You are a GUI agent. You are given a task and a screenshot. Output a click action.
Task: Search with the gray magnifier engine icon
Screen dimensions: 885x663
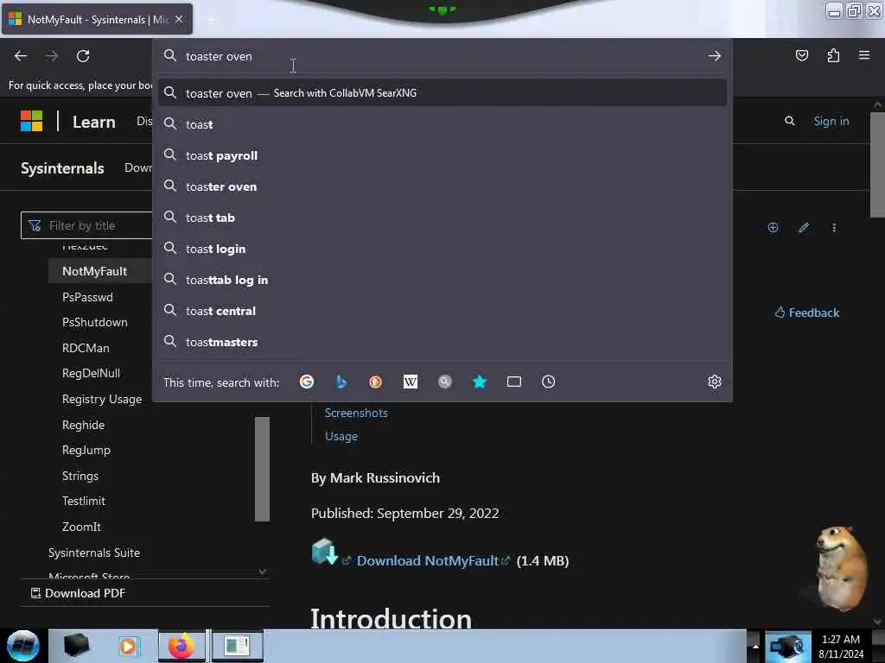click(x=445, y=382)
